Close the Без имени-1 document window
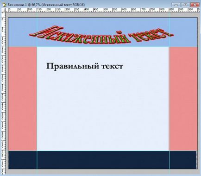This screenshot has height=176, width=201. (x=195, y=5)
